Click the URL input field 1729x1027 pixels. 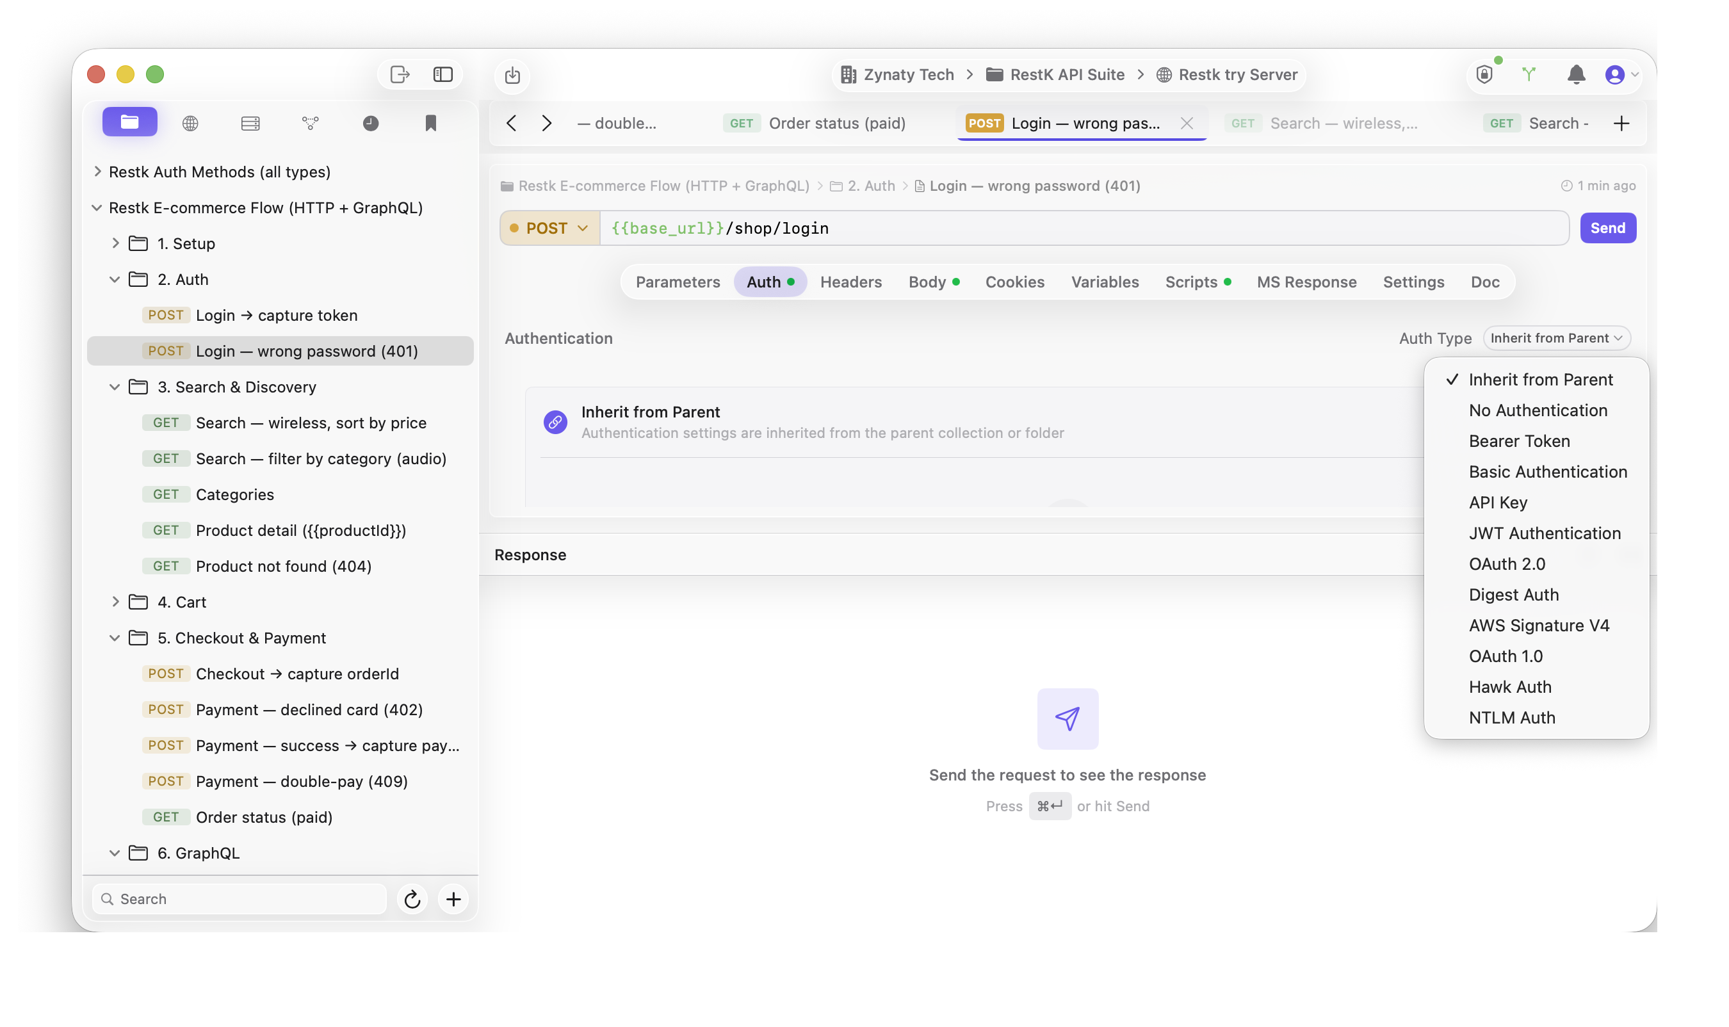pyautogui.click(x=1084, y=228)
